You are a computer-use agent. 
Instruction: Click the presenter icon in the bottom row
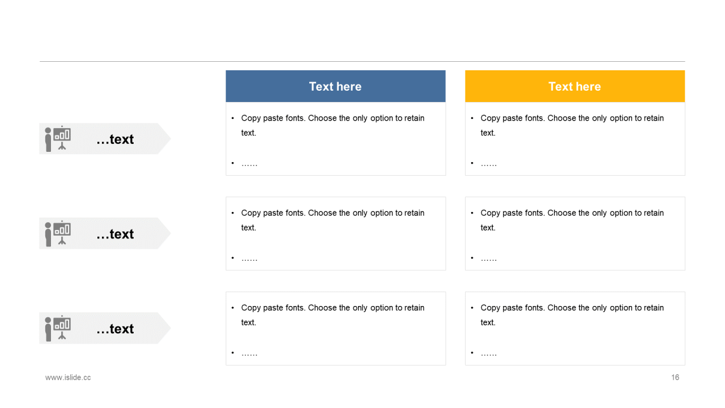[58, 328]
